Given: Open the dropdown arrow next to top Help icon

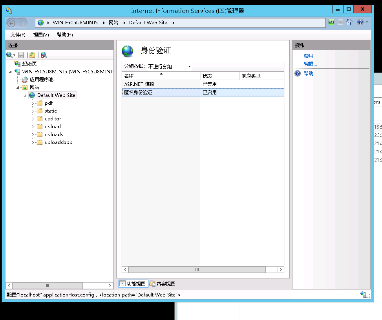Looking at the screenshot, I should point(367,22).
